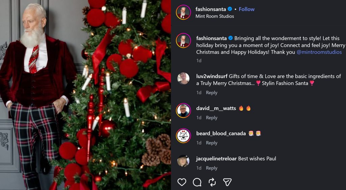The width and height of the screenshot is (346, 190).
Task: Follow the fashionsanta account
Action: pos(247,9)
